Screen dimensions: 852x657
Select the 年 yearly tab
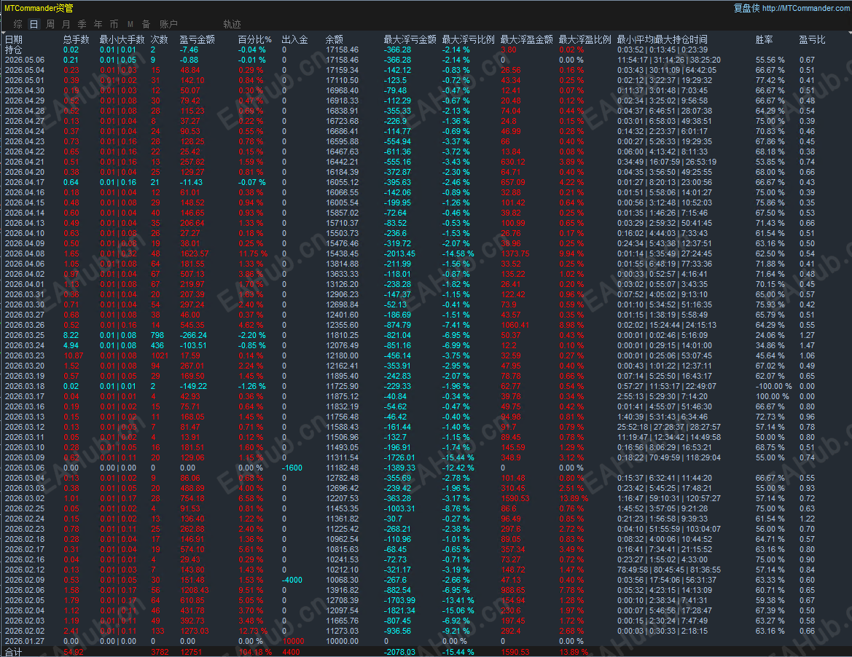pos(98,24)
